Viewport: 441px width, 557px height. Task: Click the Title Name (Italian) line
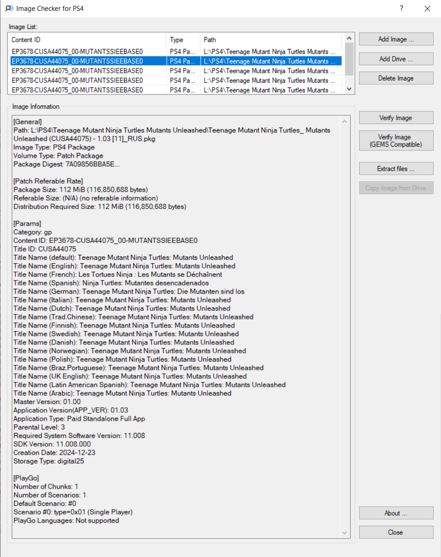coord(122,300)
